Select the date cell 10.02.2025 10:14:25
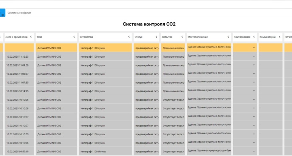This screenshot has width=292, height=156. tap(19, 91)
